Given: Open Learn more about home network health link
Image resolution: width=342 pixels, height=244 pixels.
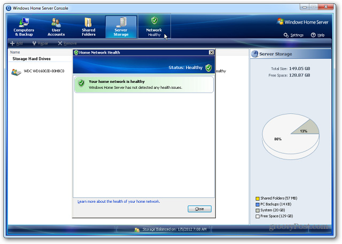Looking at the screenshot, I should click(x=119, y=201).
